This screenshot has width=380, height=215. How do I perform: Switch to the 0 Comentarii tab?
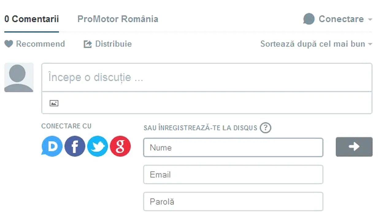tap(32, 19)
